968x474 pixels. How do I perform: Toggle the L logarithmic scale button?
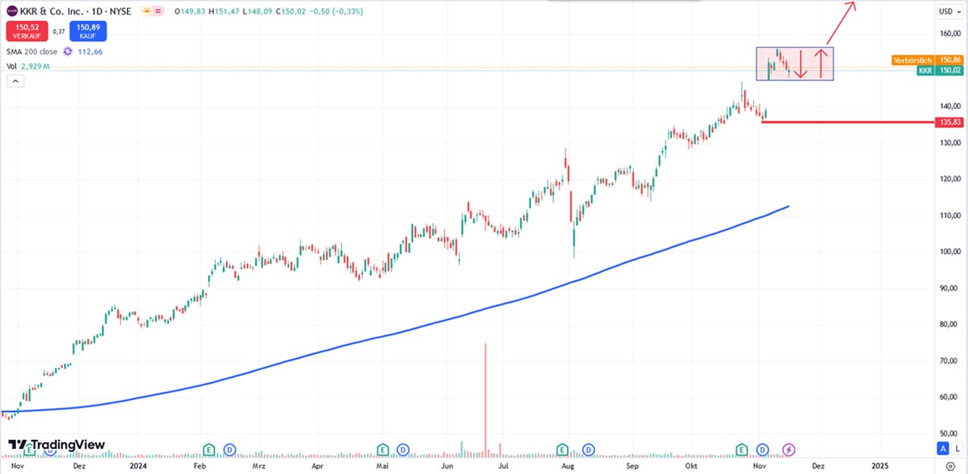(x=957, y=449)
